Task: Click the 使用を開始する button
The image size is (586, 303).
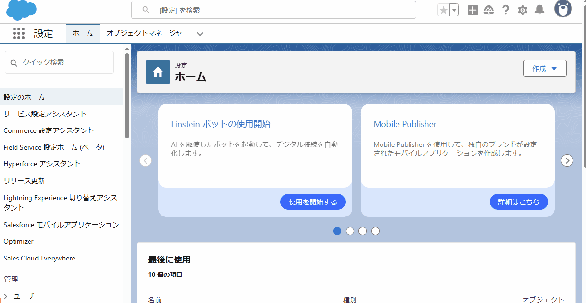Action: pos(313,202)
